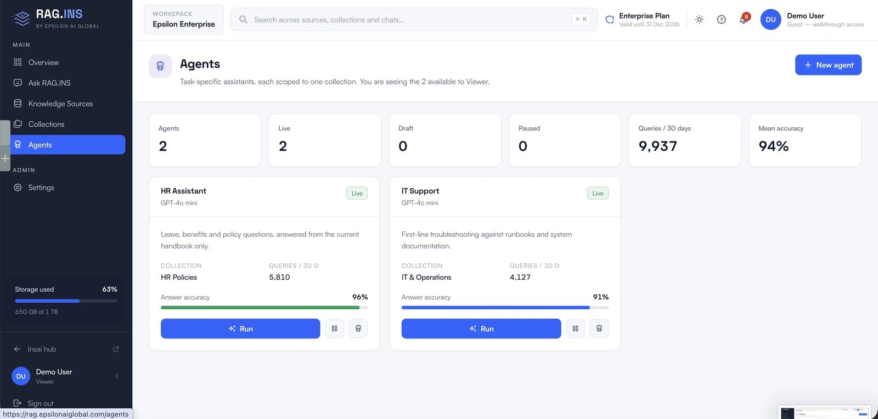878x419 pixels.
Task: Click the Agents robot icon in sidebar
Action: (18, 145)
